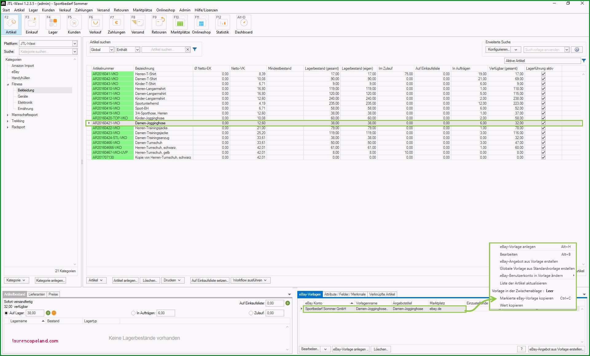This screenshot has width=590, height=356.
Task: Click the Kategorie anlegen button
Action: 50,281
